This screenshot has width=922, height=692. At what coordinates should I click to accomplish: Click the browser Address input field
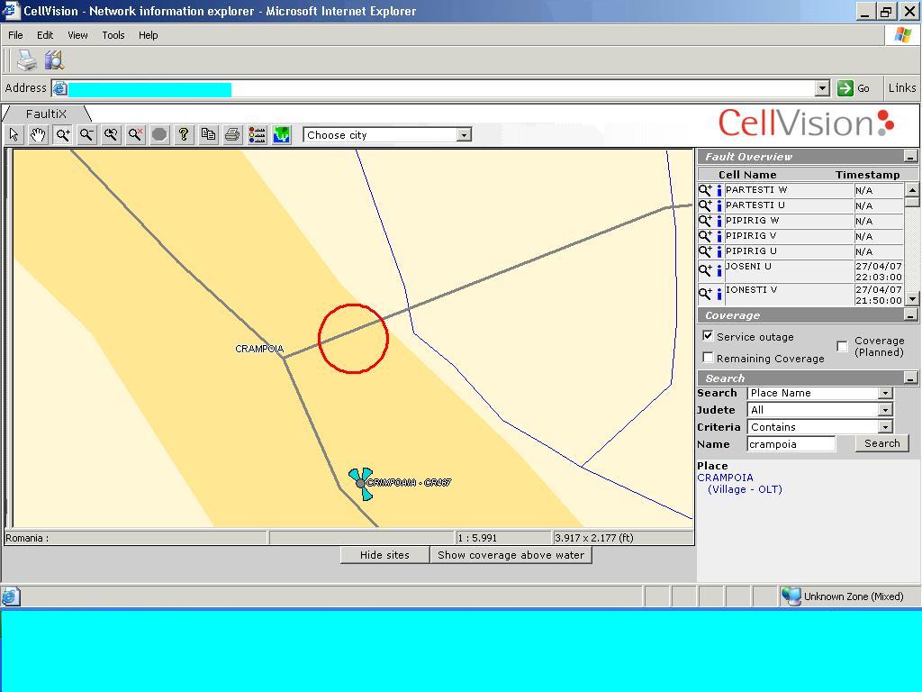point(433,89)
